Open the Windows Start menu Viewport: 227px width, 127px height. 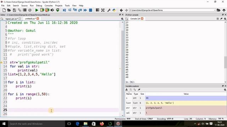tap(4, 124)
